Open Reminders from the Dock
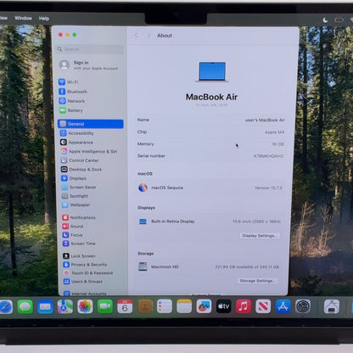The height and width of the screenshot is (353, 353). tap(165, 306)
